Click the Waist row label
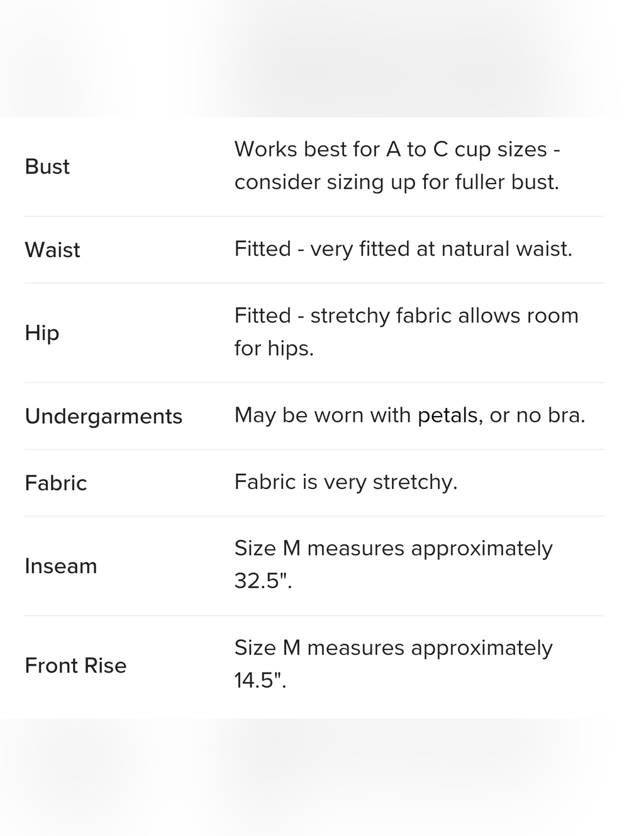This screenshot has height=836, width=629. click(x=52, y=250)
